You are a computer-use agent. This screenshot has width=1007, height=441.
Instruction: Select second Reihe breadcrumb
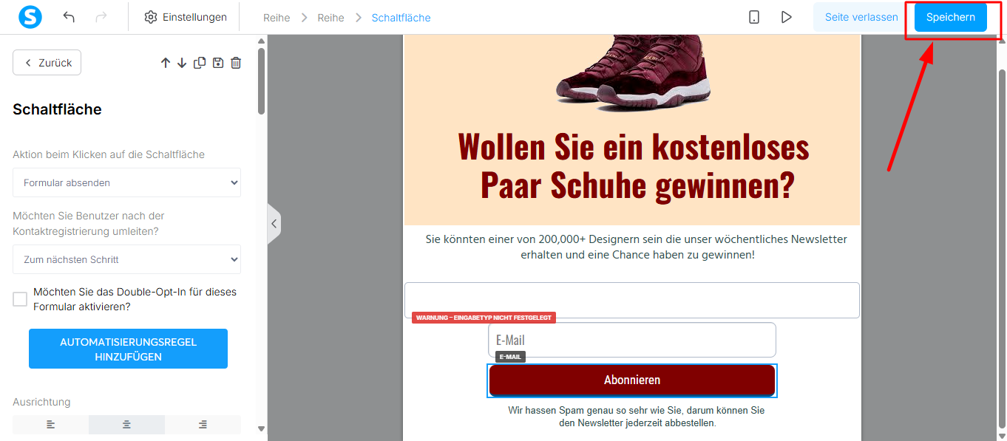point(330,17)
